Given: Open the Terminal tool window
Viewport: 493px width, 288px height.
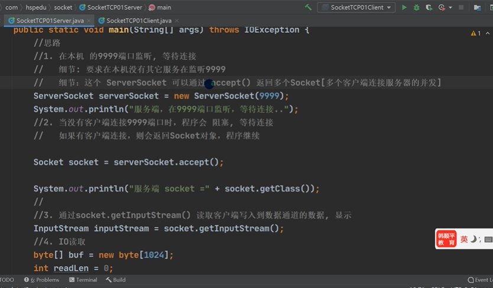Looking at the screenshot, I should 83,280.
